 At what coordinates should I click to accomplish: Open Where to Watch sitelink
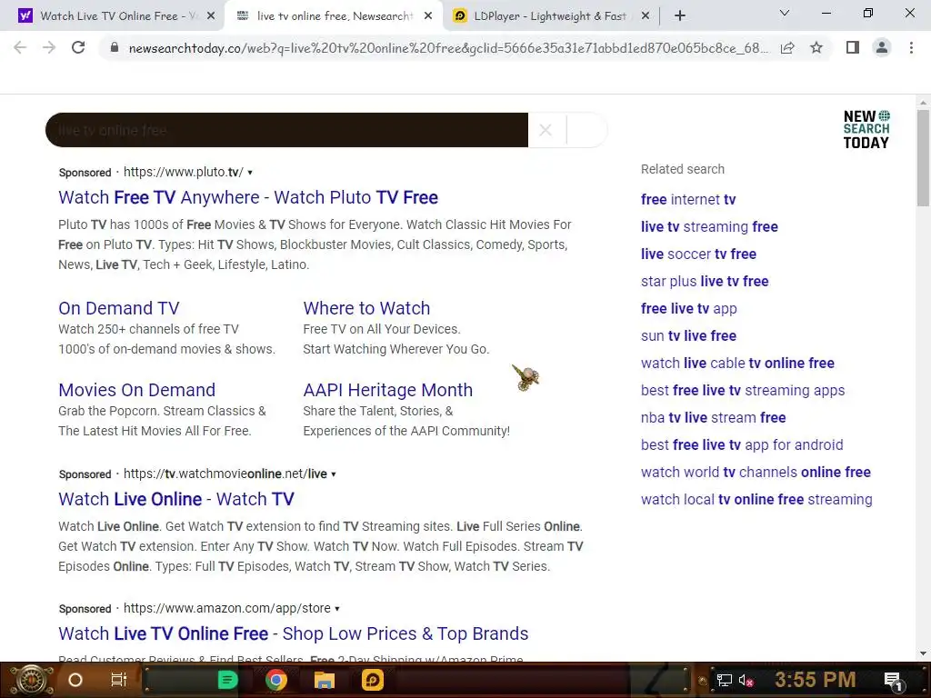[366, 308]
